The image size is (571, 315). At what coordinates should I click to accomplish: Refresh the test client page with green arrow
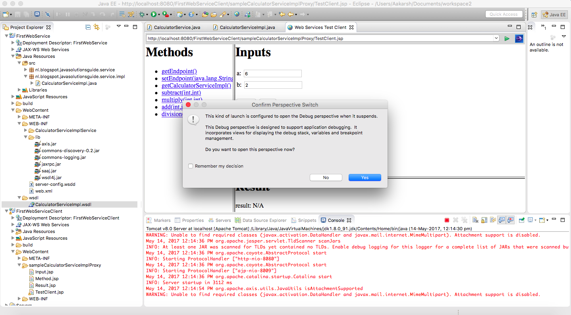point(507,38)
